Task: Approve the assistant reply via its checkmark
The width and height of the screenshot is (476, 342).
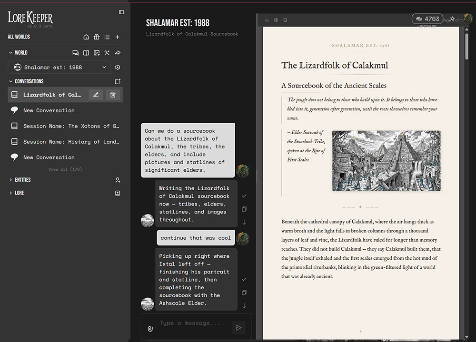Action: 244,195
